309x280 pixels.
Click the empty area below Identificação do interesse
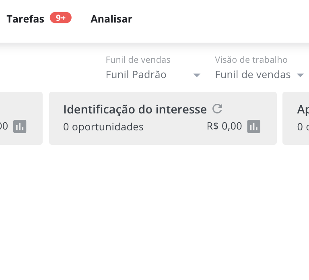pyautogui.click(x=163, y=201)
